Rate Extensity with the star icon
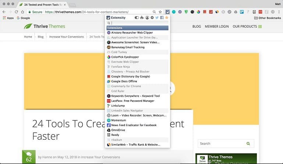 point(167,18)
